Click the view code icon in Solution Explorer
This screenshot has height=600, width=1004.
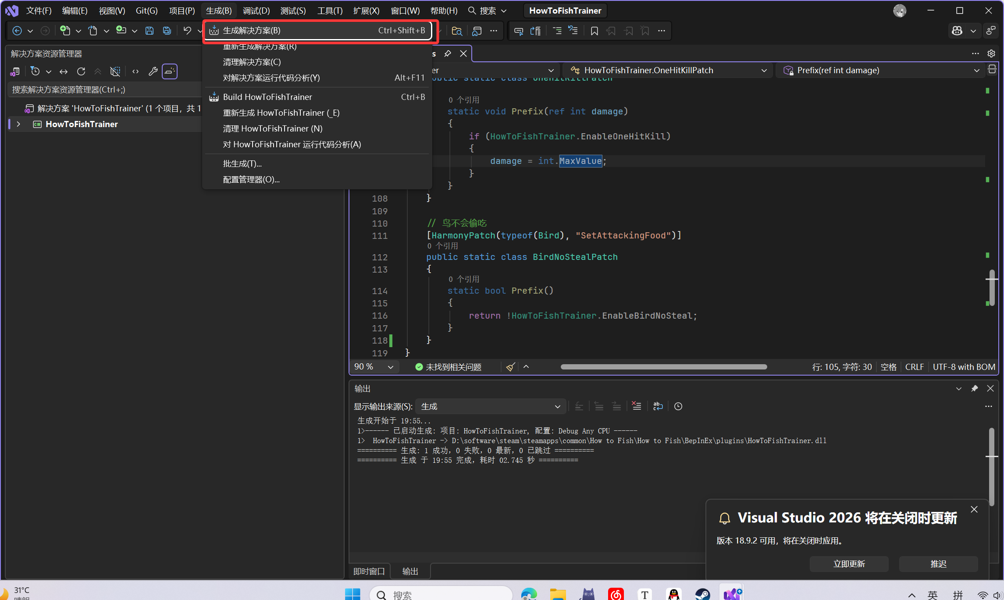[135, 71]
